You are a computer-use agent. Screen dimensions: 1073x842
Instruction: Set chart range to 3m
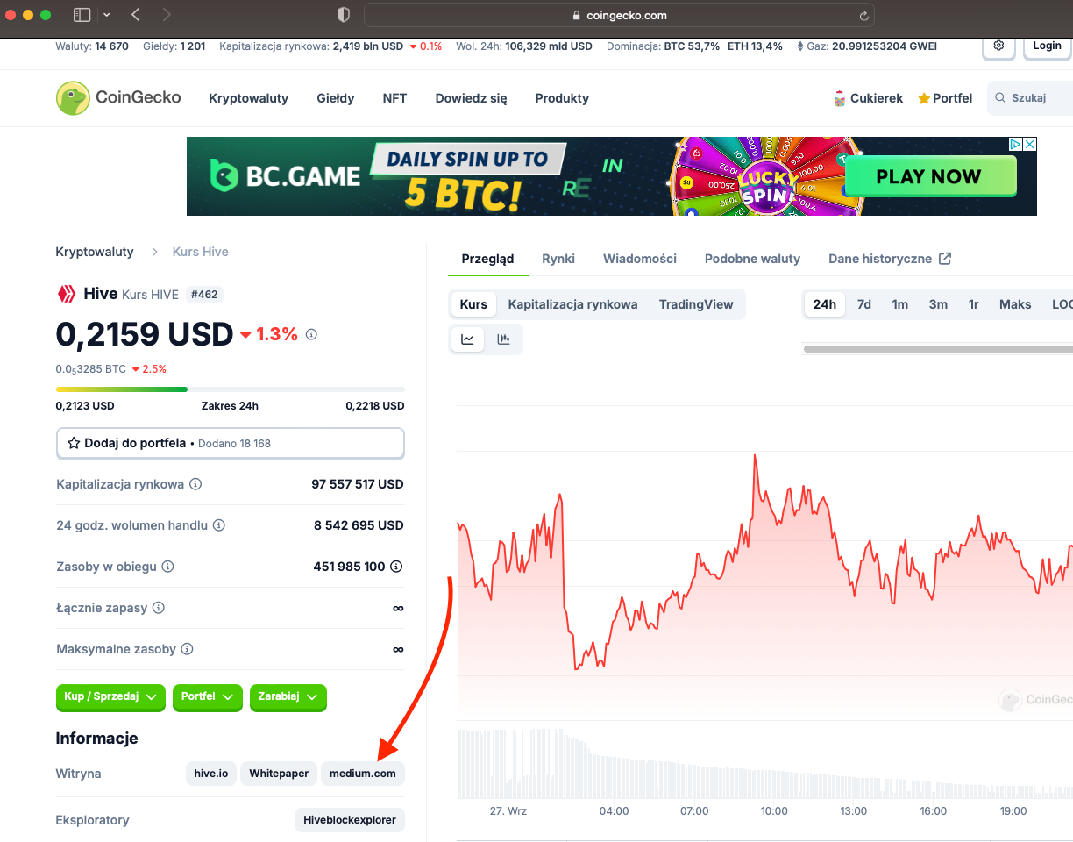pos(938,304)
